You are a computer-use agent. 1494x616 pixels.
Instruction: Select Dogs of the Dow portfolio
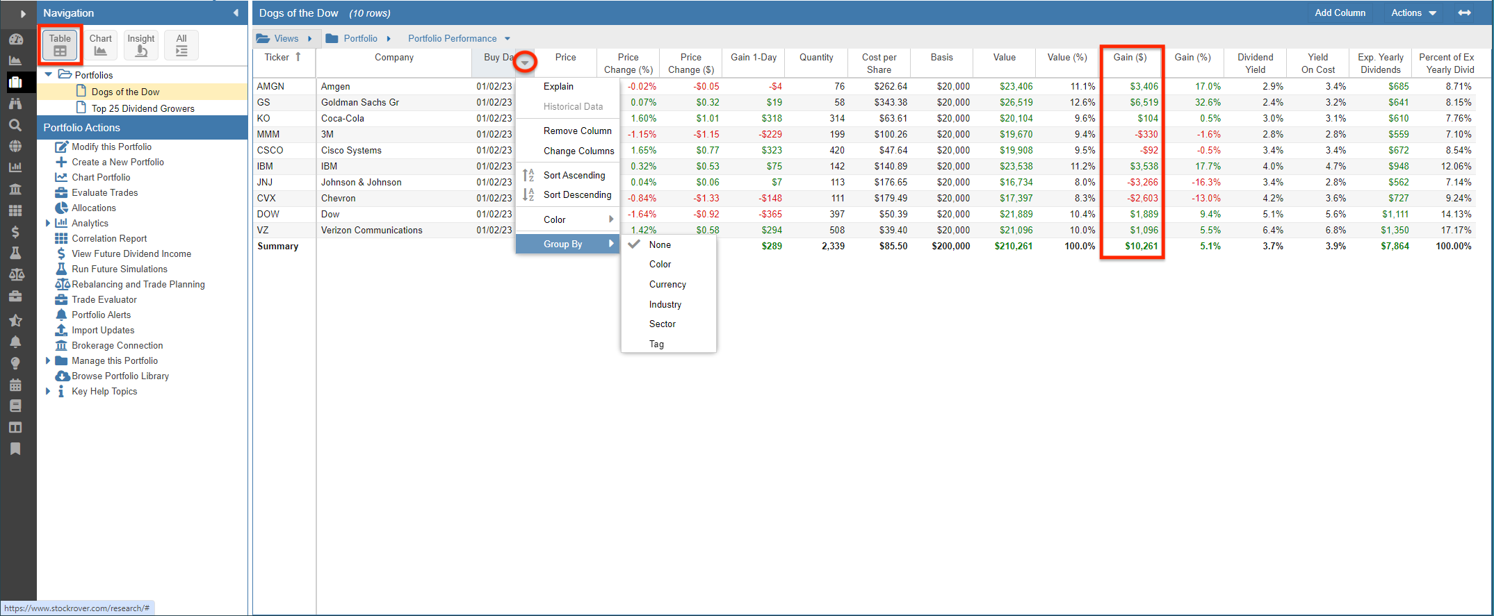tap(125, 92)
